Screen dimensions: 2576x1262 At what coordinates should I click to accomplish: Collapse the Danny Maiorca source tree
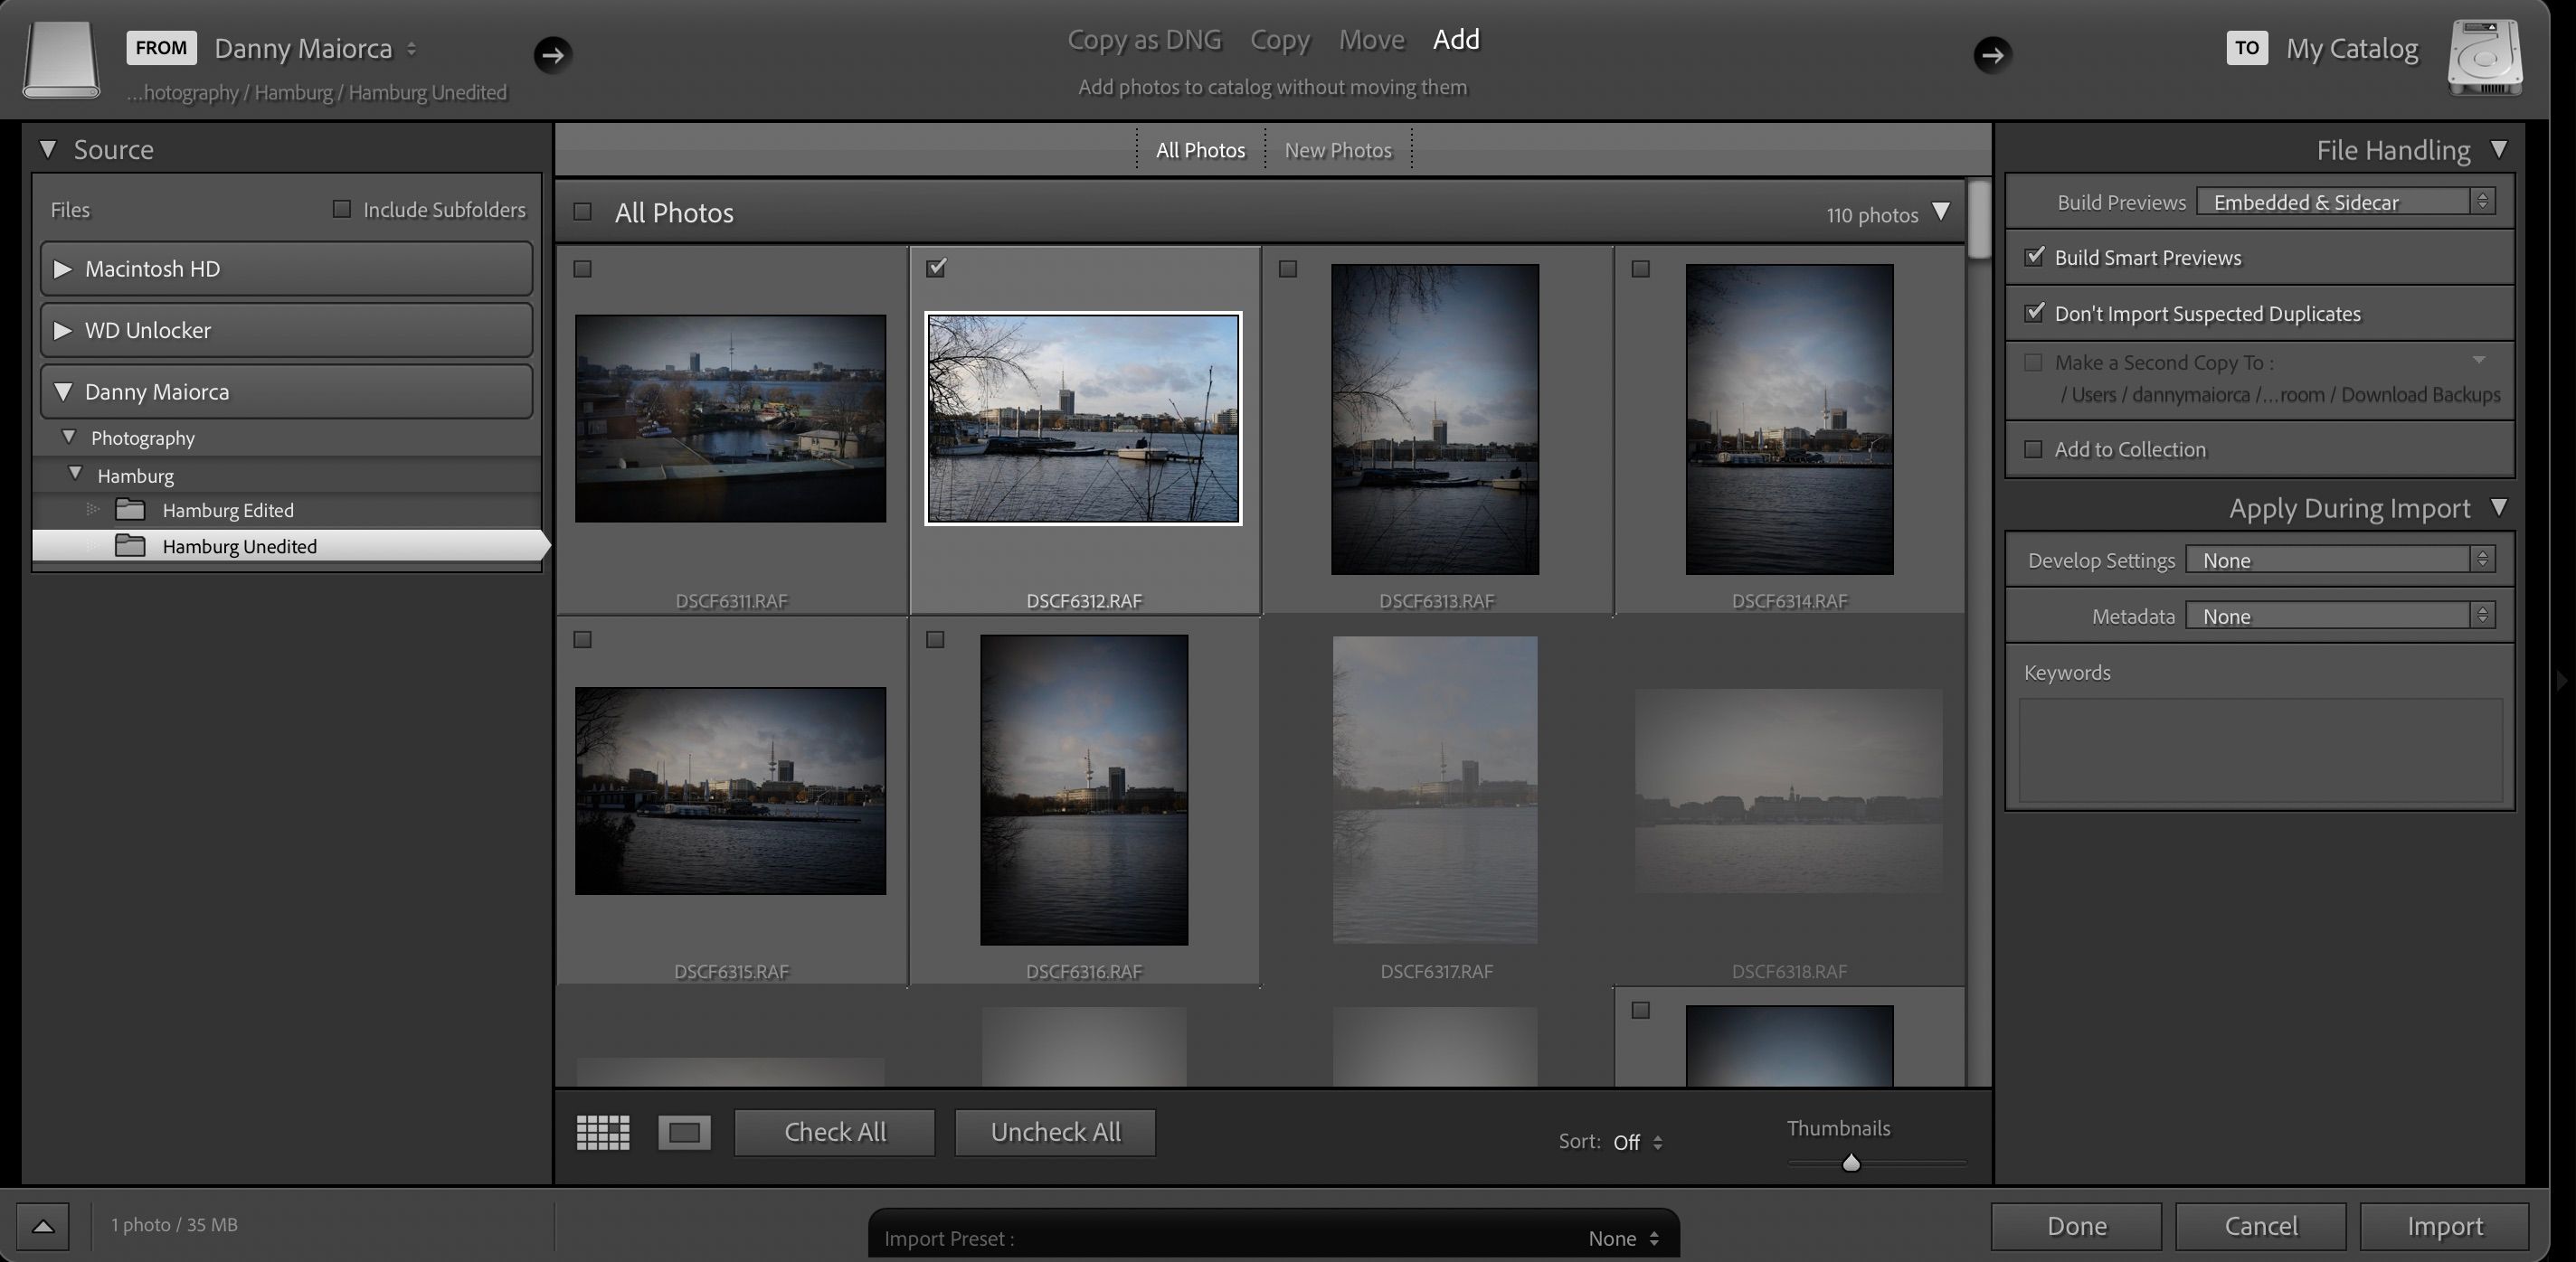pos(63,391)
